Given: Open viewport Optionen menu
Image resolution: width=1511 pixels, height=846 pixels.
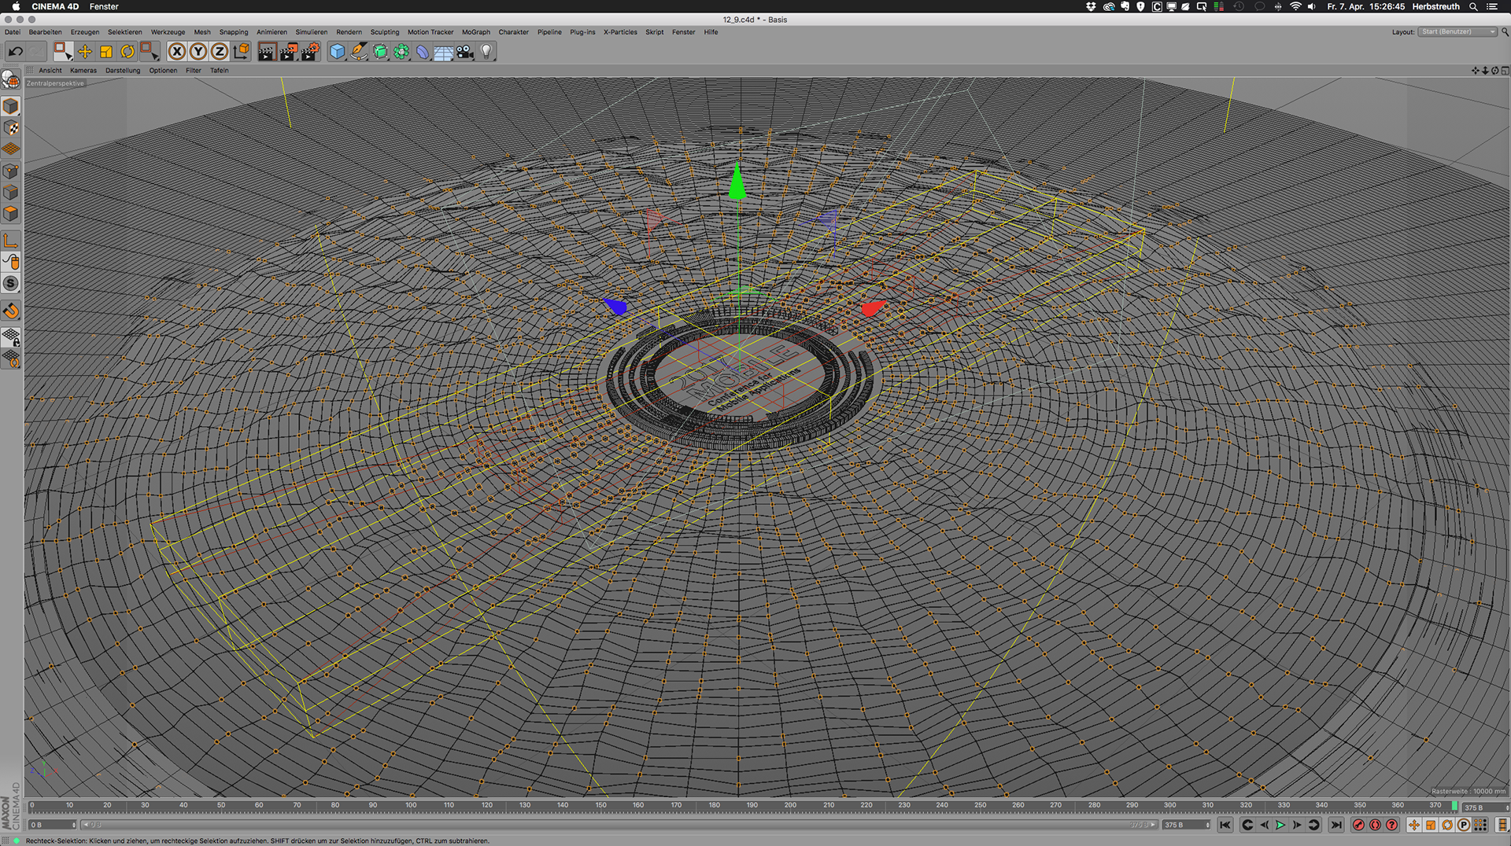Looking at the screenshot, I should point(163,71).
